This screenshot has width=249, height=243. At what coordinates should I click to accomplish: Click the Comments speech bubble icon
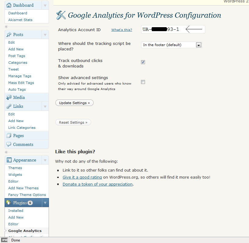click(x=9, y=144)
